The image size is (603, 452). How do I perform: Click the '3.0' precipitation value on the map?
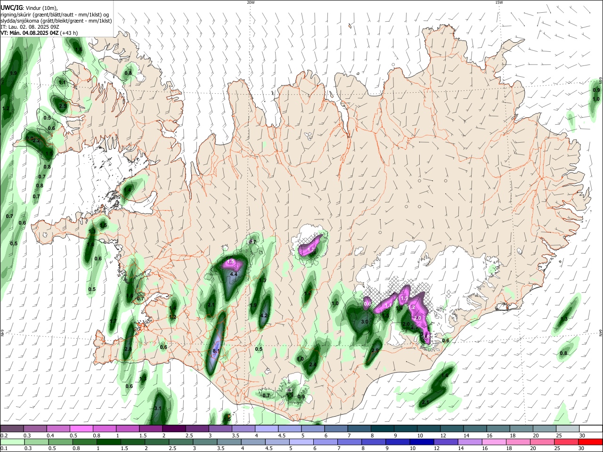click(x=364, y=322)
